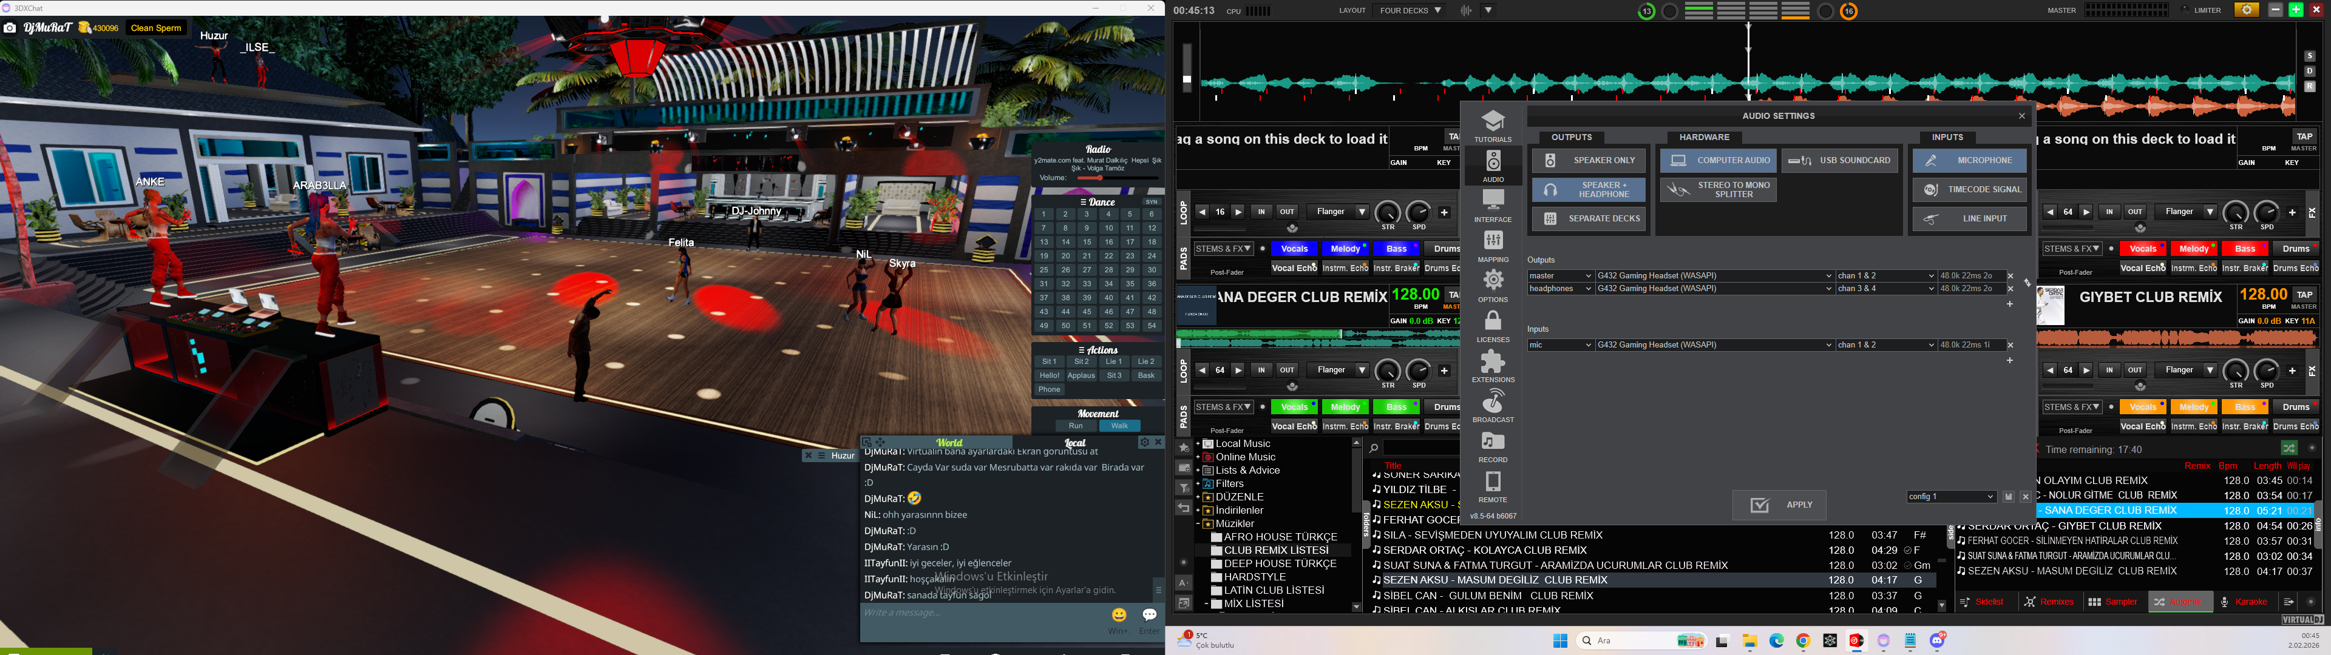
Task: Select Speaker + Headphone output mode
Action: [x=1589, y=189]
